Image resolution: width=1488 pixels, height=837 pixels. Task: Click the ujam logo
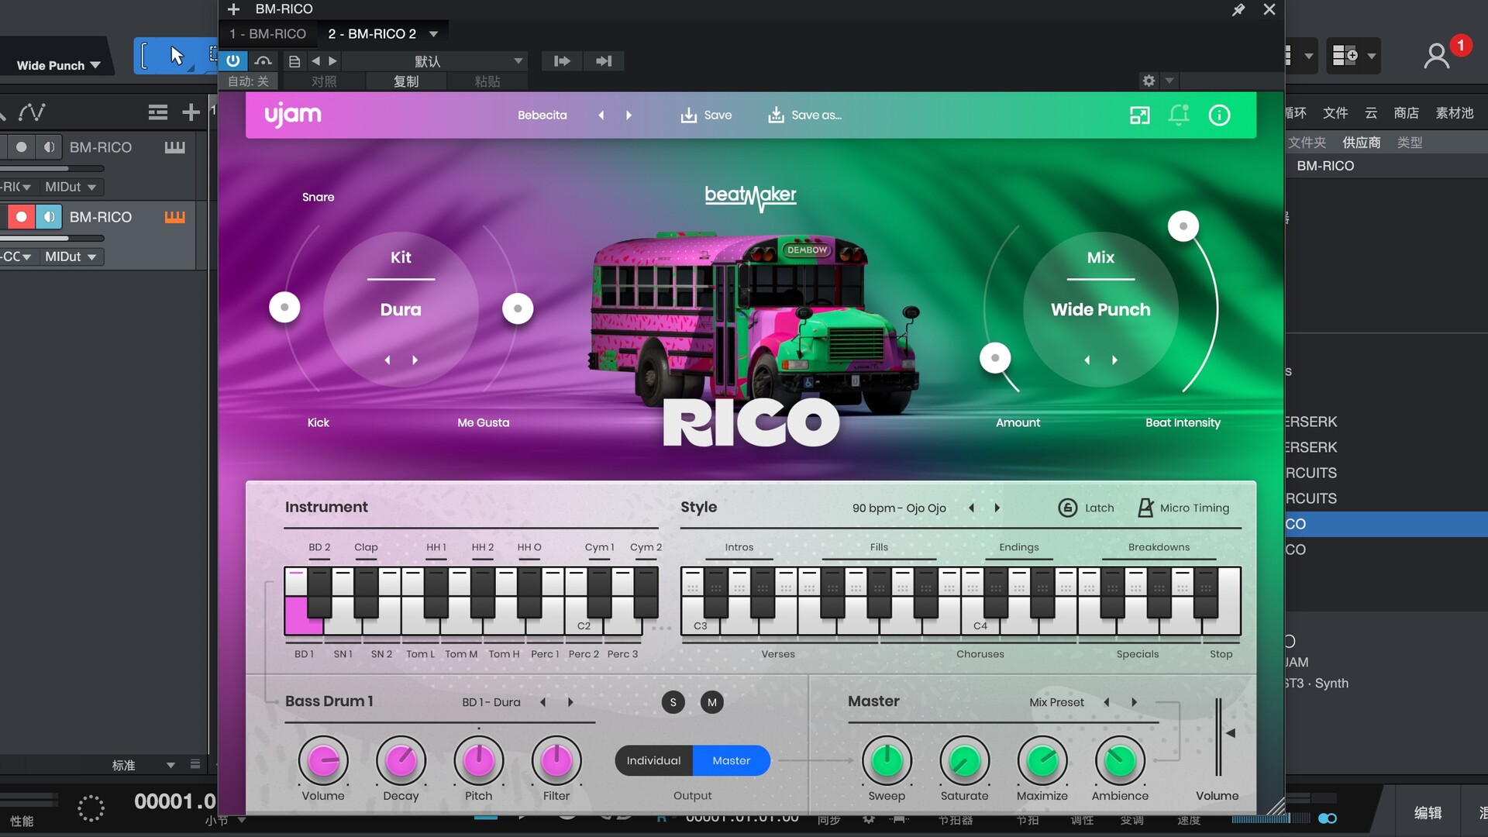(292, 115)
